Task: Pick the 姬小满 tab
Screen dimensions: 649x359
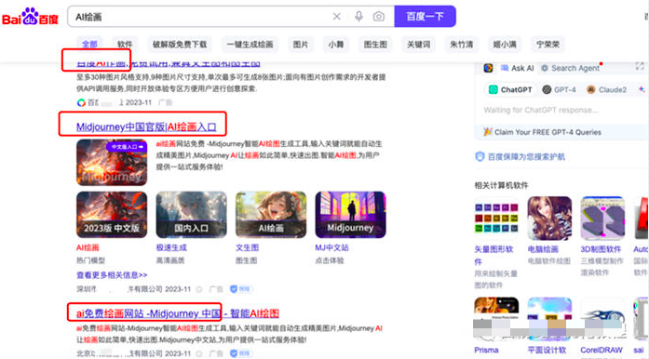Action: coord(505,45)
